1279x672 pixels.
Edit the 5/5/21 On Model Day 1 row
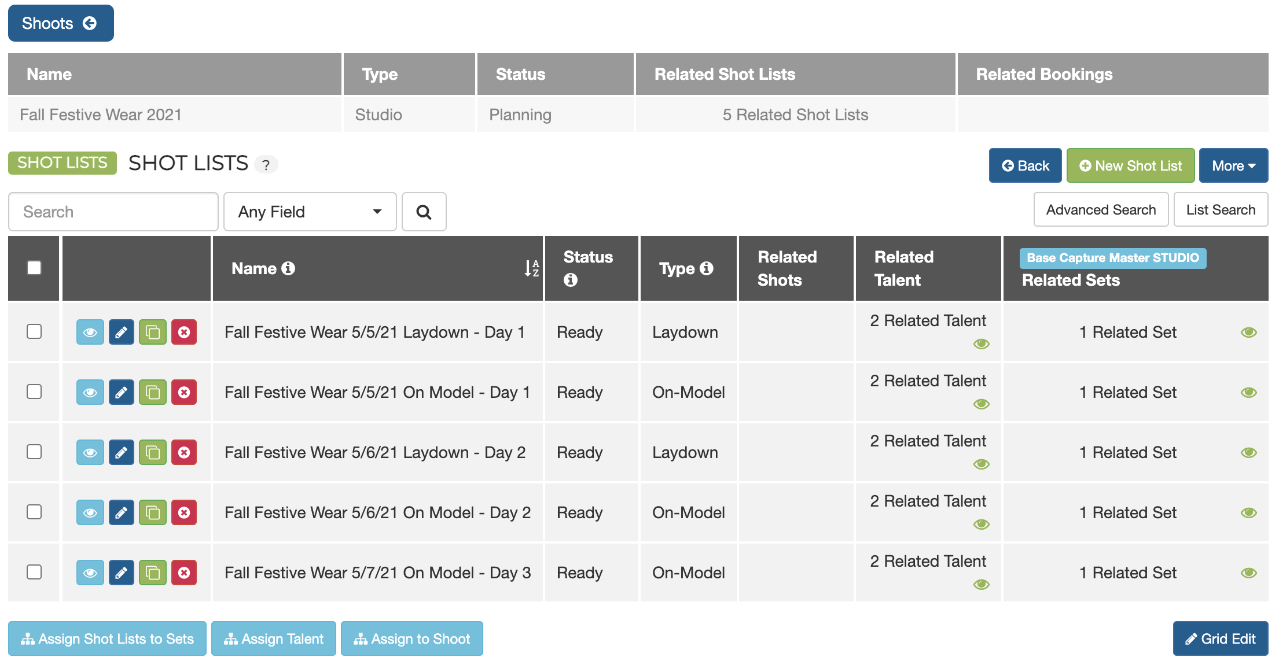click(122, 393)
